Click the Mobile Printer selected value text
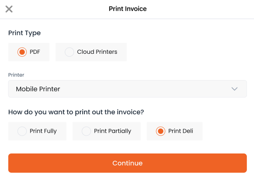Screen dimensions: 254x181 click(38, 89)
